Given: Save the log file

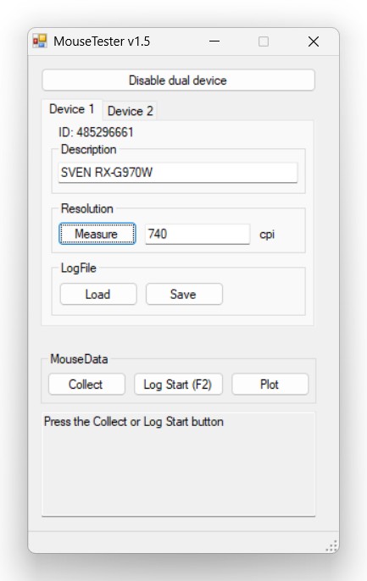Looking at the screenshot, I should 184,294.
